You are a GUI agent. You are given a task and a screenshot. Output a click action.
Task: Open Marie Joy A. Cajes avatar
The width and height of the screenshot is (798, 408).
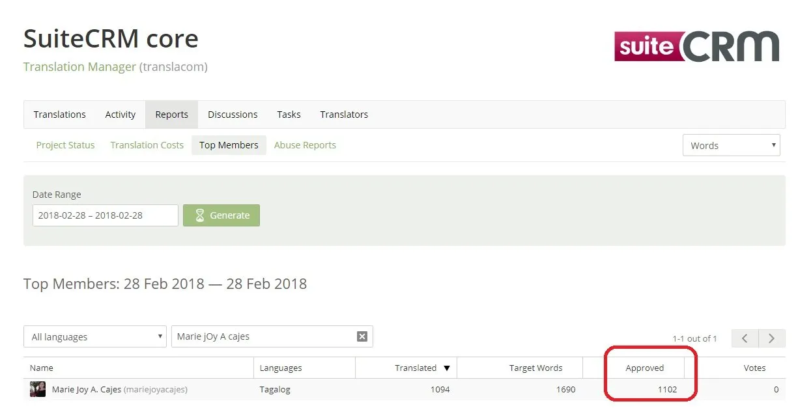coord(38,389)
